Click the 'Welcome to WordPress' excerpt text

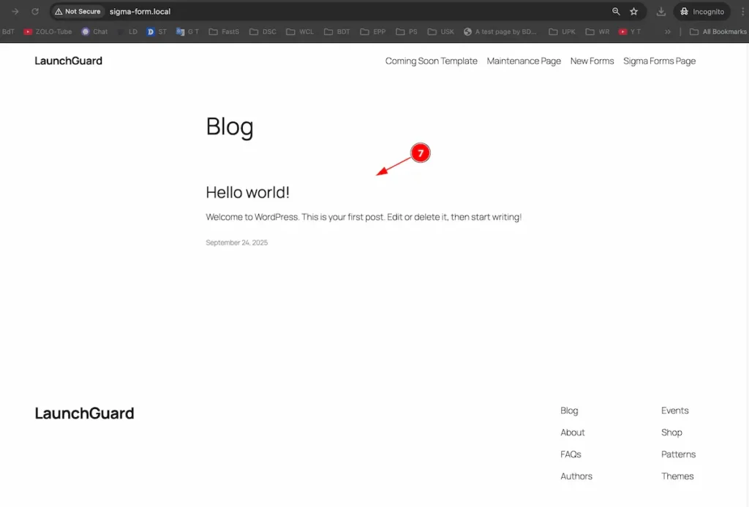pyautogui.click(x=364, y=217)
